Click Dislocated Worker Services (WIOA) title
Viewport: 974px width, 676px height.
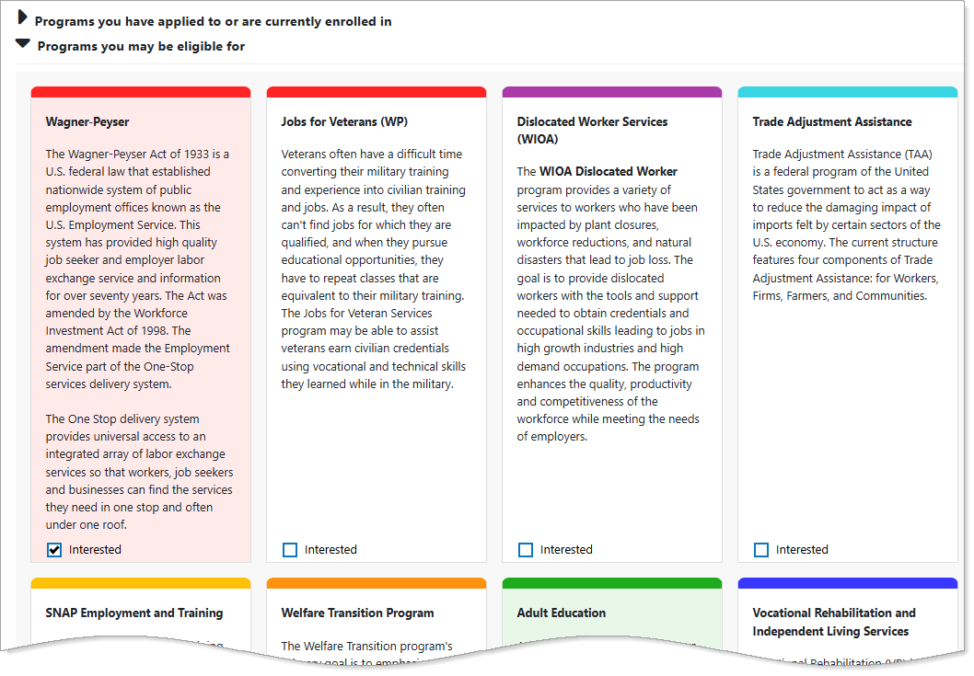(x=592, y=130)
